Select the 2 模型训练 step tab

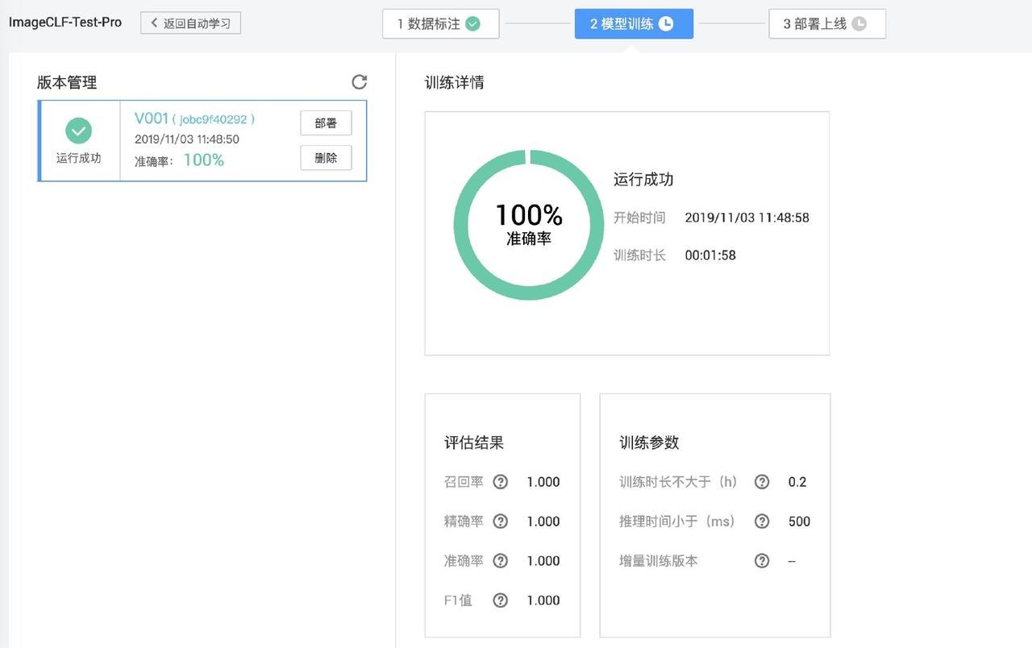(633, 24)
